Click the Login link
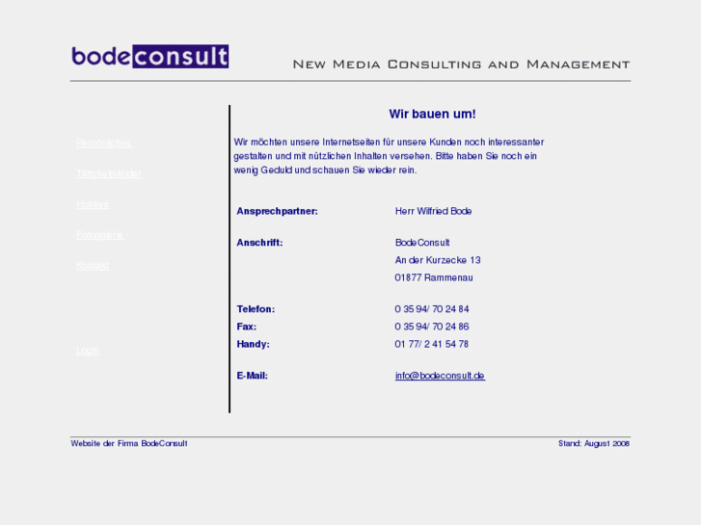701x525 pixels. tap(88, 351)
